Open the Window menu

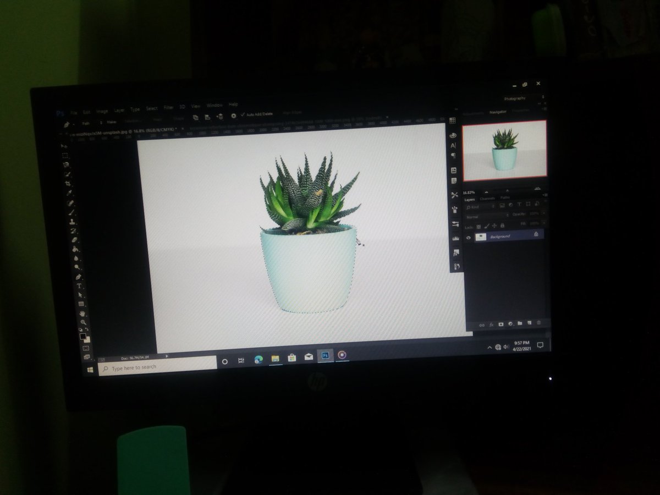click(215, 106)
